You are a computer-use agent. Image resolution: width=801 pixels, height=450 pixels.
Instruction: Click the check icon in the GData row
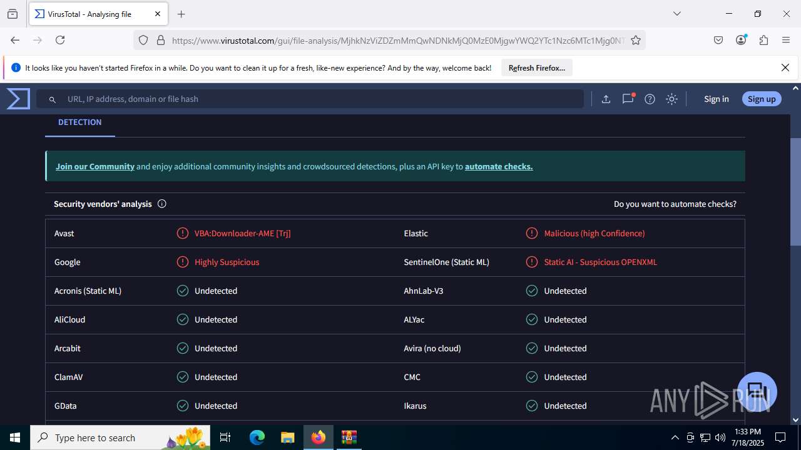(183, 406)
